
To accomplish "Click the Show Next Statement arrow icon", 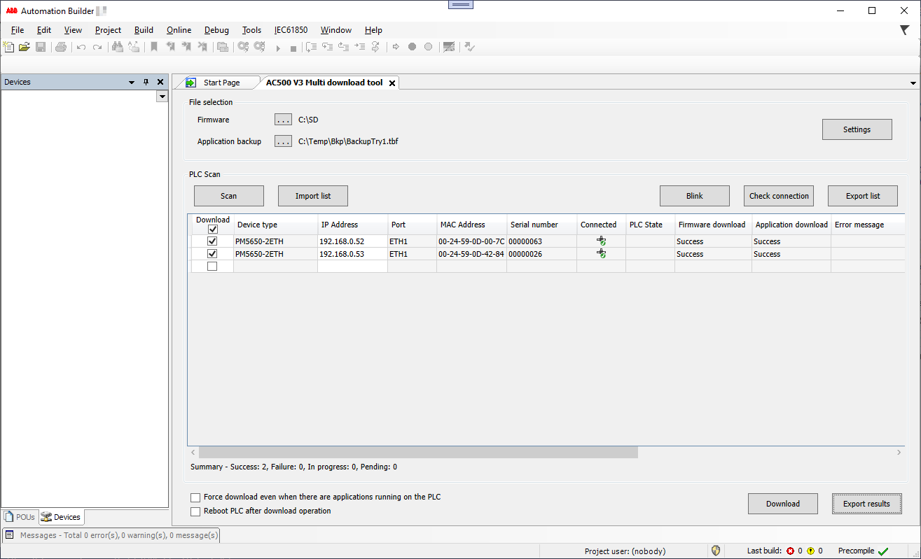I will point(396,47).
